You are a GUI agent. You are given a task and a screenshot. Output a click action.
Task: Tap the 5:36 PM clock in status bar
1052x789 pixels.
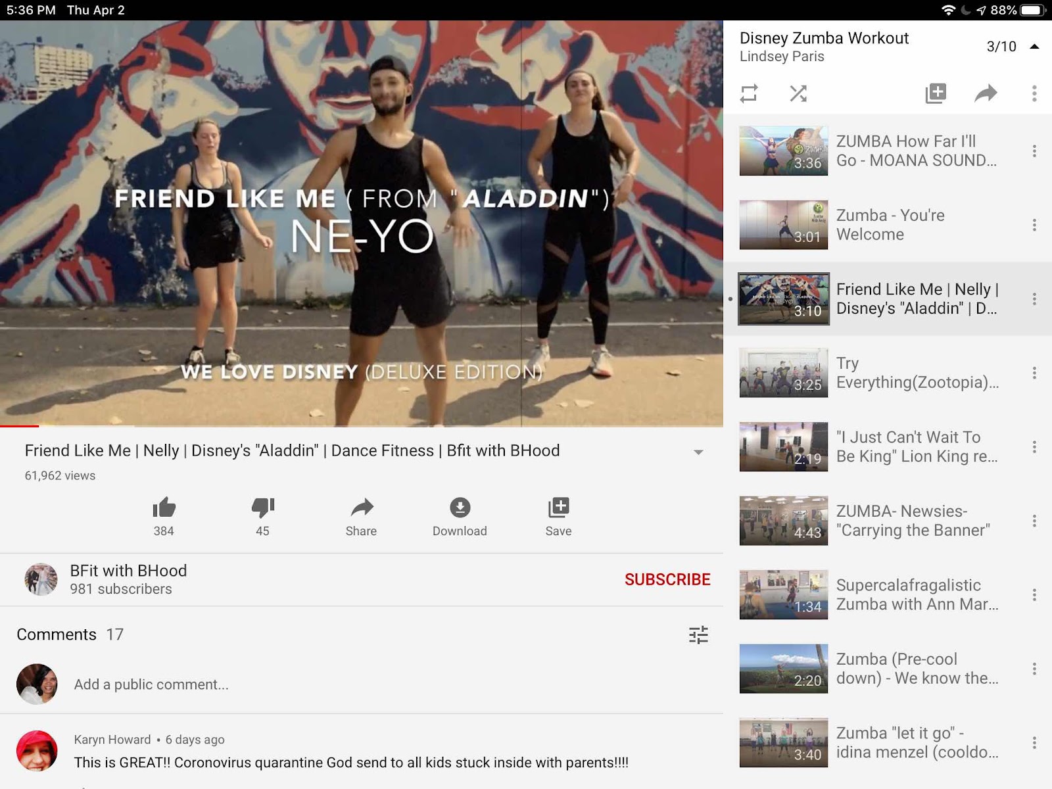[x=31, y=10]
